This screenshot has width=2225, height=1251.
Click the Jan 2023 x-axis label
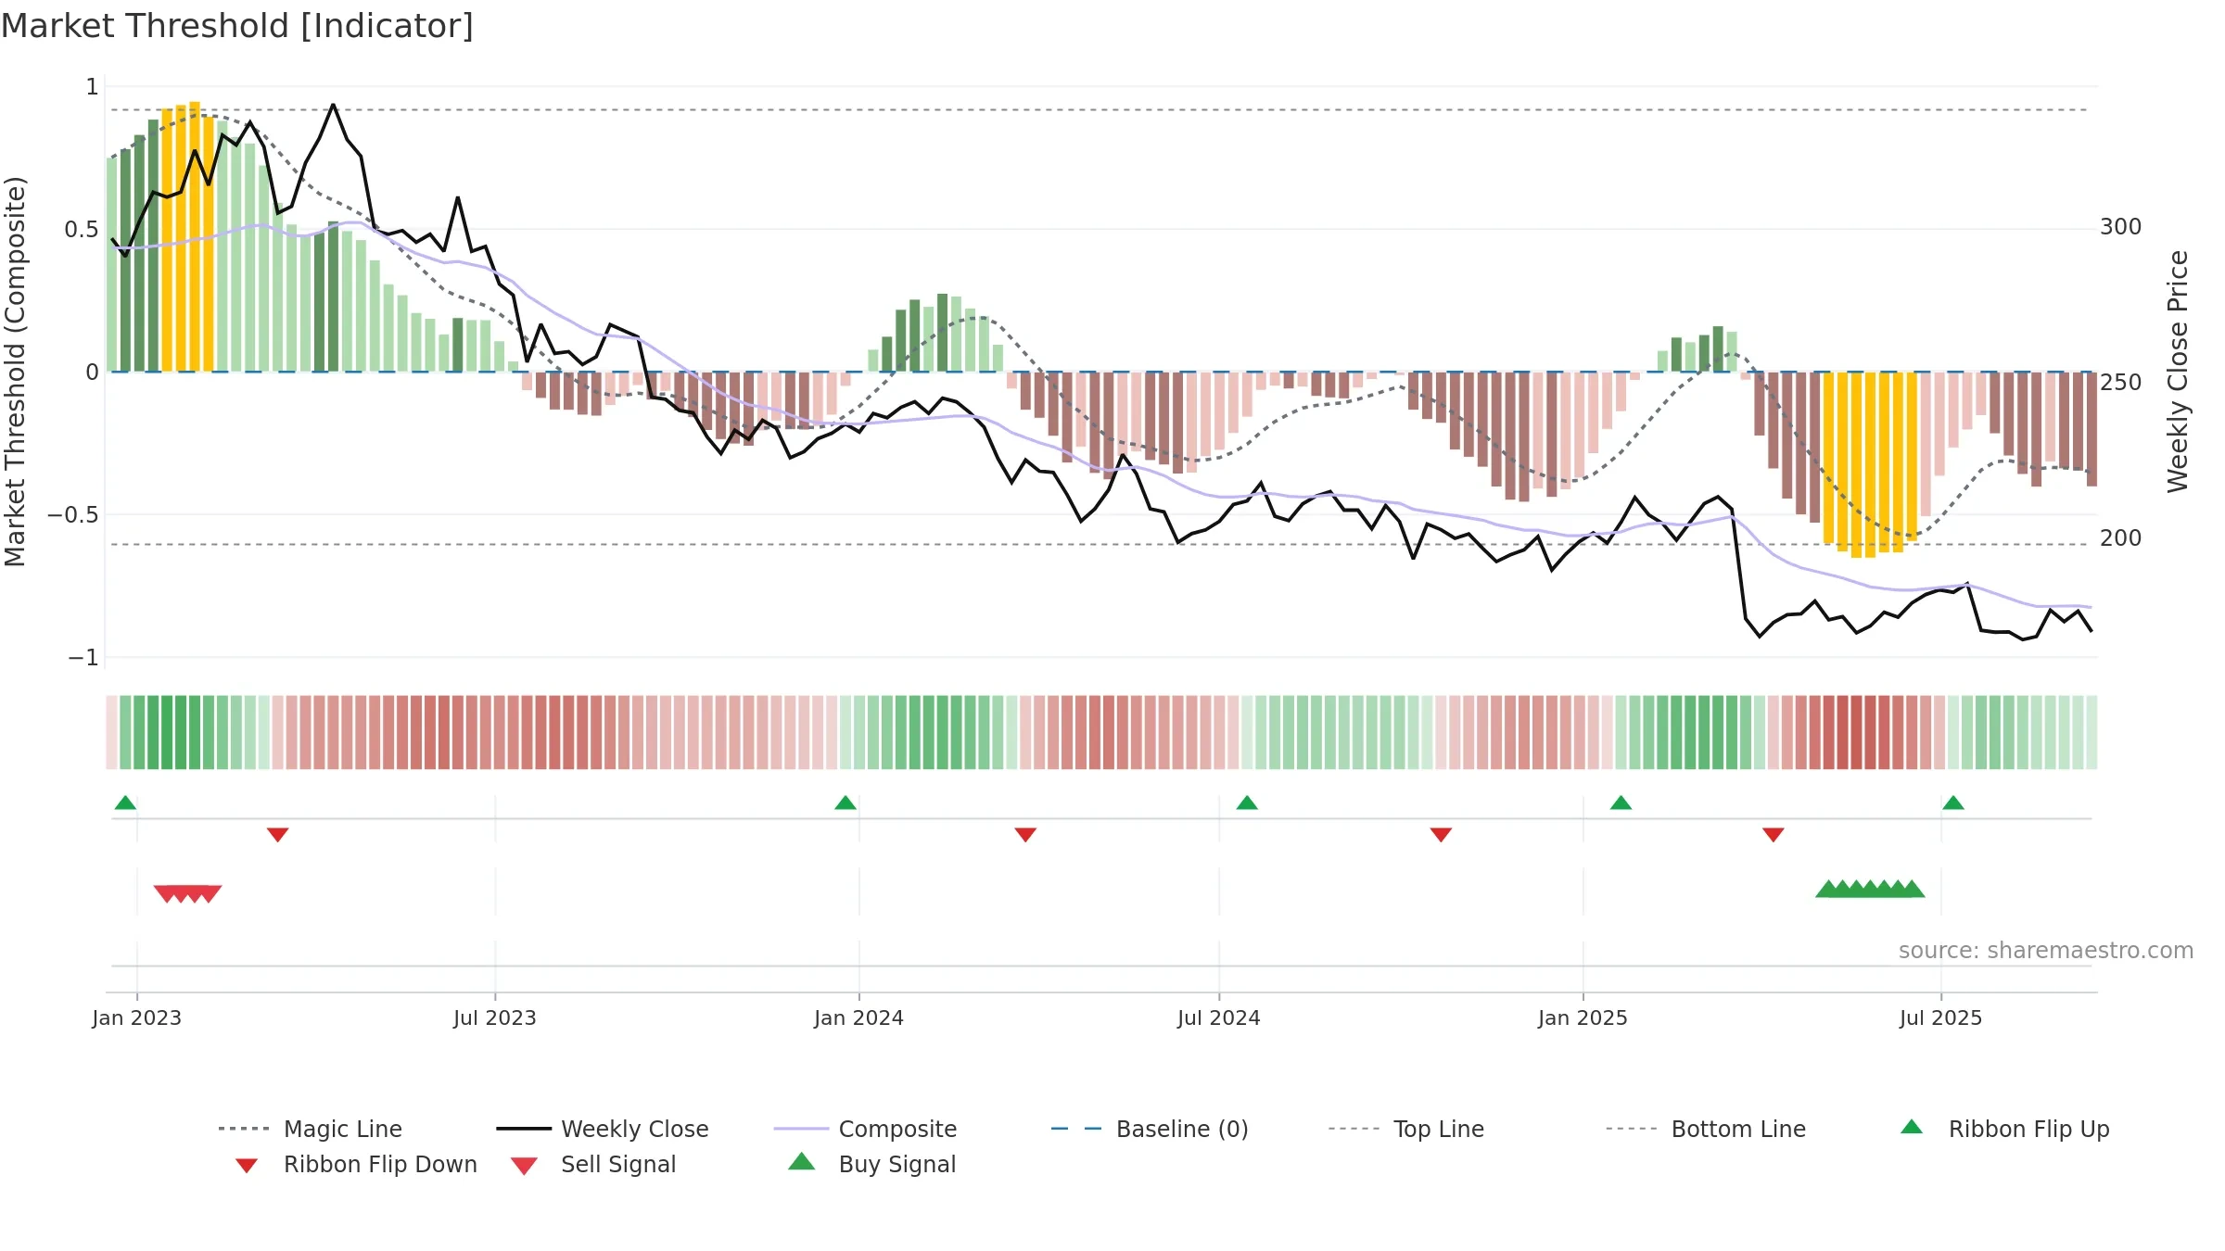tap(136, 1017)
